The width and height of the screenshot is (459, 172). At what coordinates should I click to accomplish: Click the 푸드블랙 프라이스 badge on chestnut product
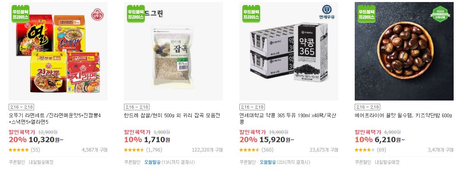coord(367,14)
